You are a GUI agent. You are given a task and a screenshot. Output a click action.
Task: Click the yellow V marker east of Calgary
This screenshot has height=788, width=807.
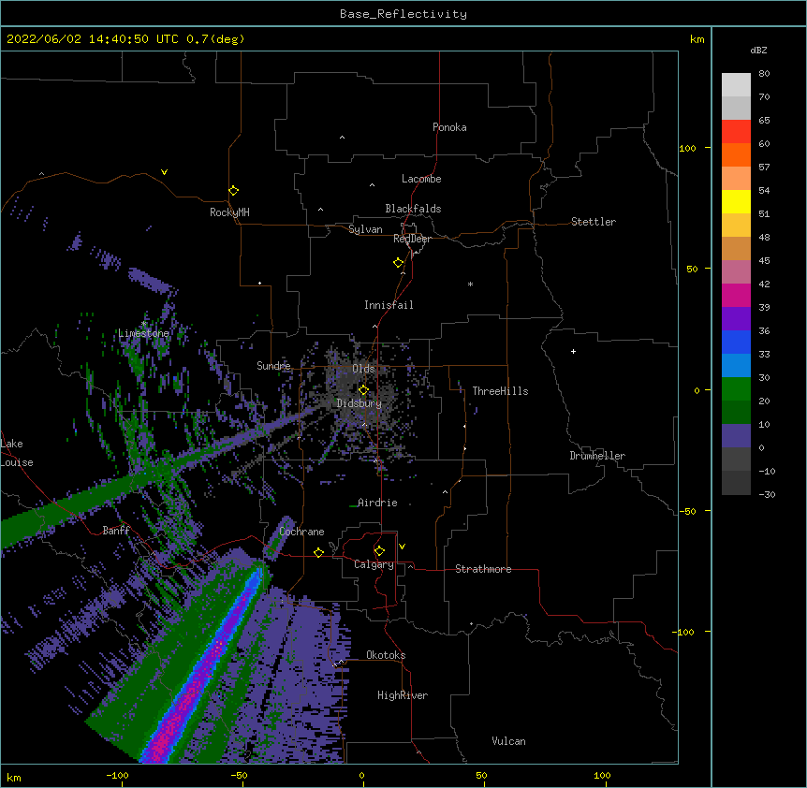(402, 547)
